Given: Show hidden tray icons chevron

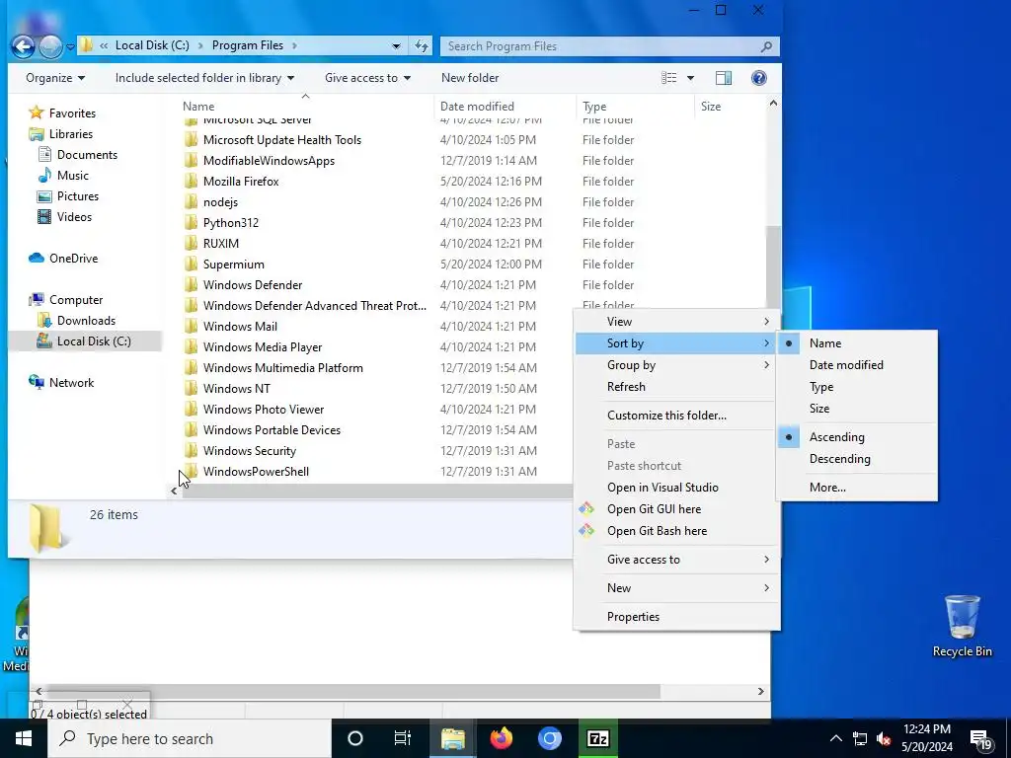Looking at the screenshot, I should click(x=835, y=738).
